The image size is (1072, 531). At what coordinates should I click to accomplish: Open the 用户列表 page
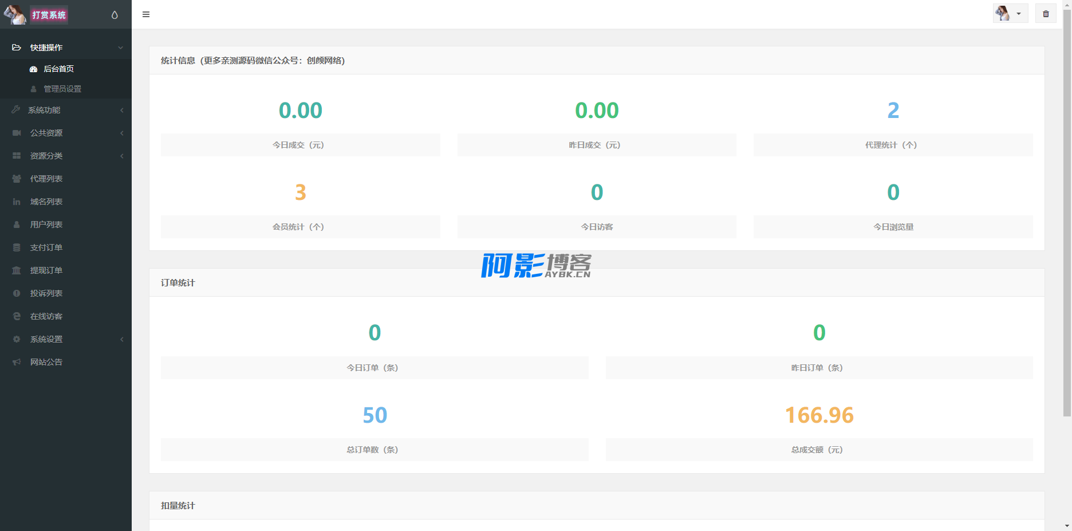click(46, 225)
